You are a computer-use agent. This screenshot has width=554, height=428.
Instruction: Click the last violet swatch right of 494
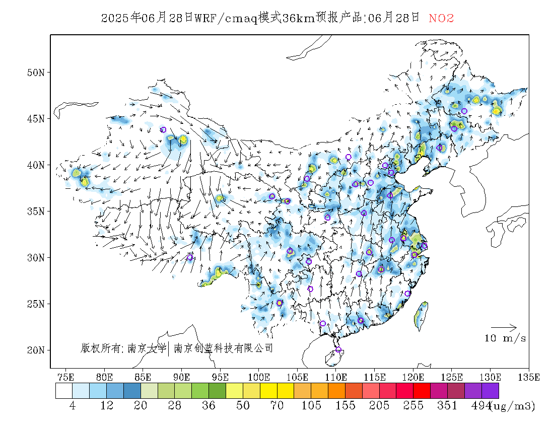click(x=491, y=391)
